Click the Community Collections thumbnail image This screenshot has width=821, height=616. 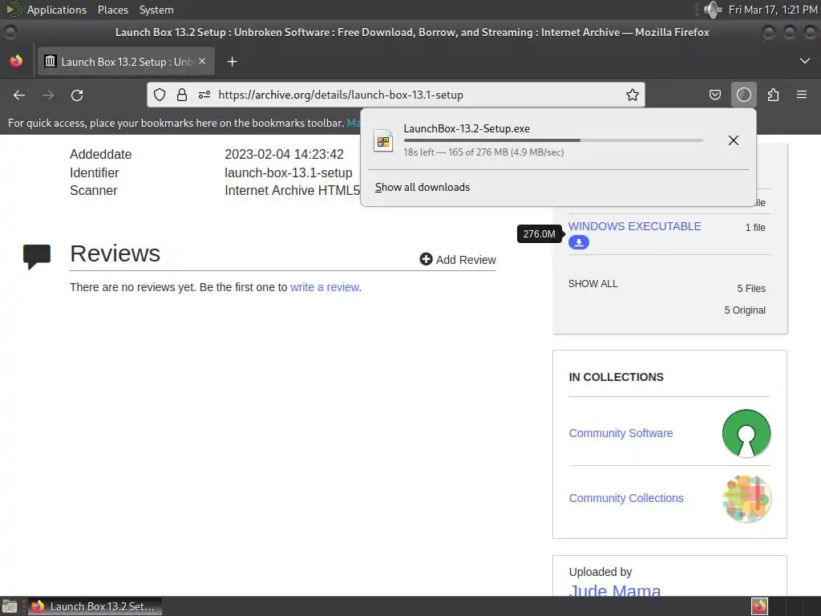pos(746,499)
